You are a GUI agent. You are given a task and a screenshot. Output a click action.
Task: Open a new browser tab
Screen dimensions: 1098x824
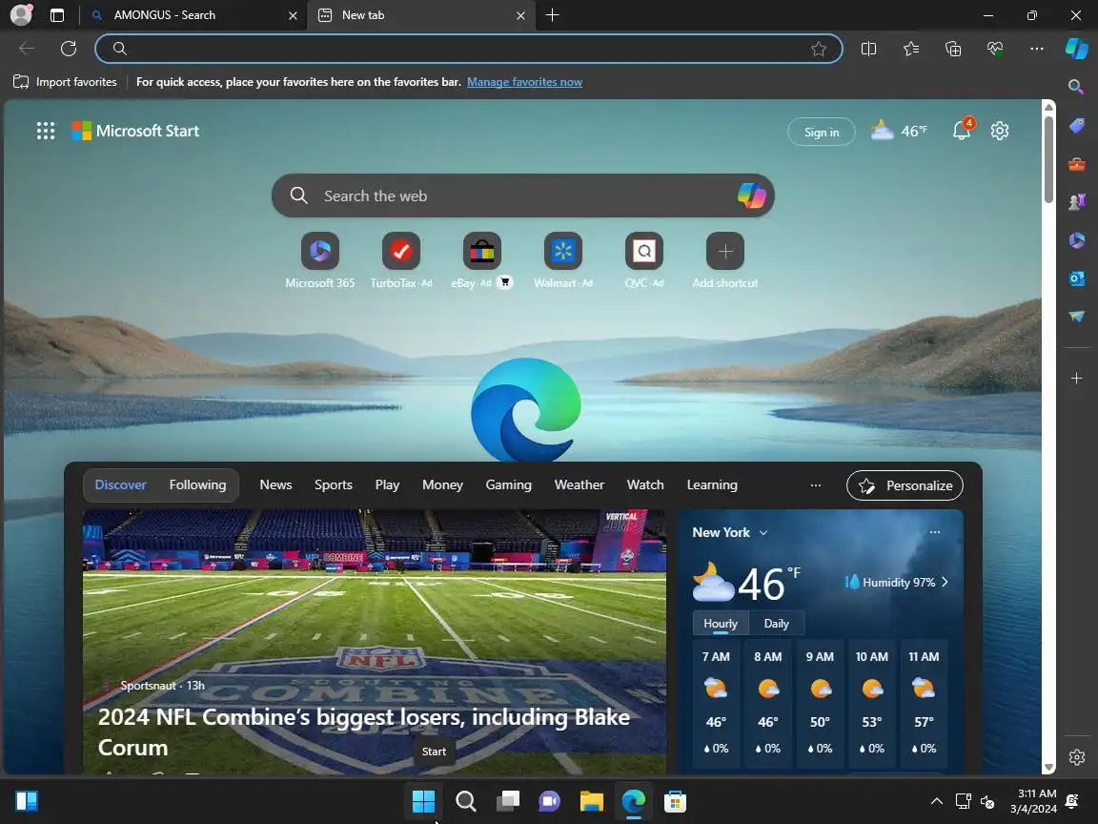click(x=552, y=15)
